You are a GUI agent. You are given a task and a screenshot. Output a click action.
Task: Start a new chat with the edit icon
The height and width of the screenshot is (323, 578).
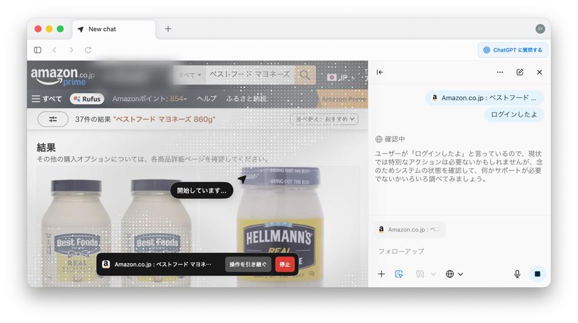(520, 72)
